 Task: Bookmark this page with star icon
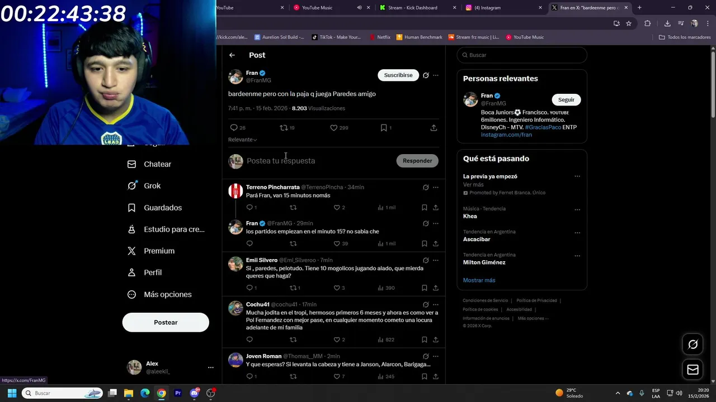(x=629, y=23)
